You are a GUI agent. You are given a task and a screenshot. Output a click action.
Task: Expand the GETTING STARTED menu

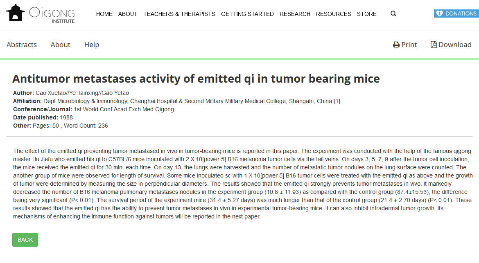[247, 14]
